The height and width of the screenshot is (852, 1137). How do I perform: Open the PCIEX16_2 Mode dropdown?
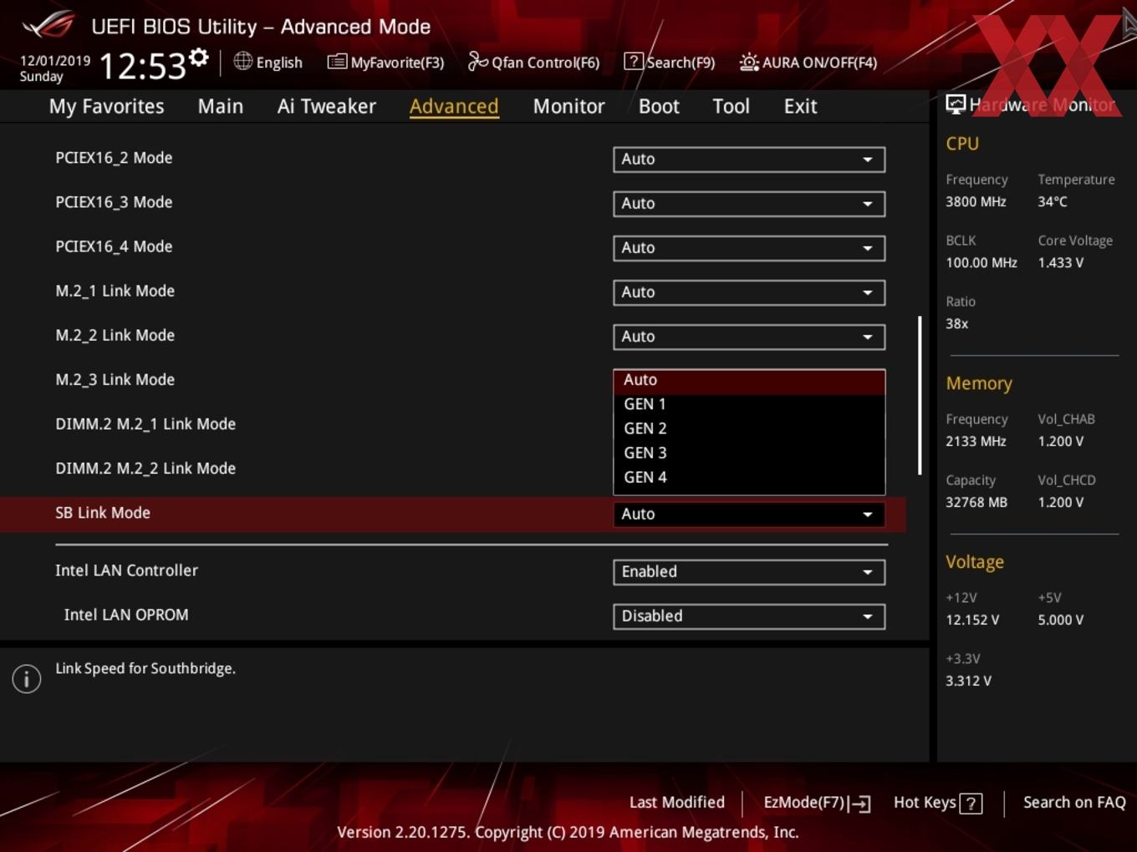[x=749, y=159]
